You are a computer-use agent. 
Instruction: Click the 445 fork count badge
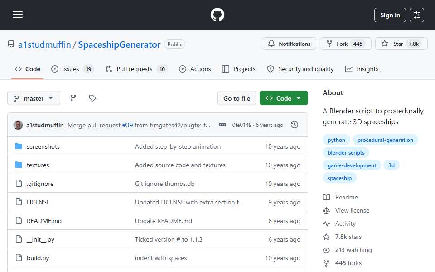(358, 44)
